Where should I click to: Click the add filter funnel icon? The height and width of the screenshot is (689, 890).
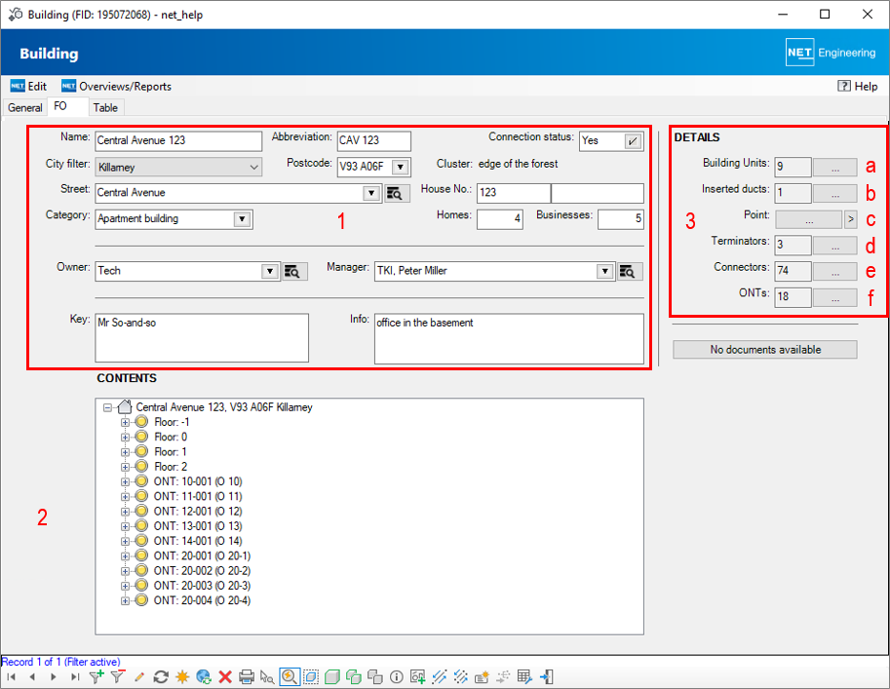97,676
